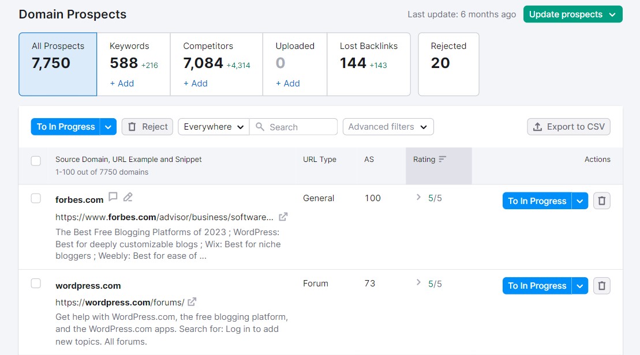Viewport: 640px width, 355px height.
Task: Click toolbar To In Progress button
Action: (65, 127)
